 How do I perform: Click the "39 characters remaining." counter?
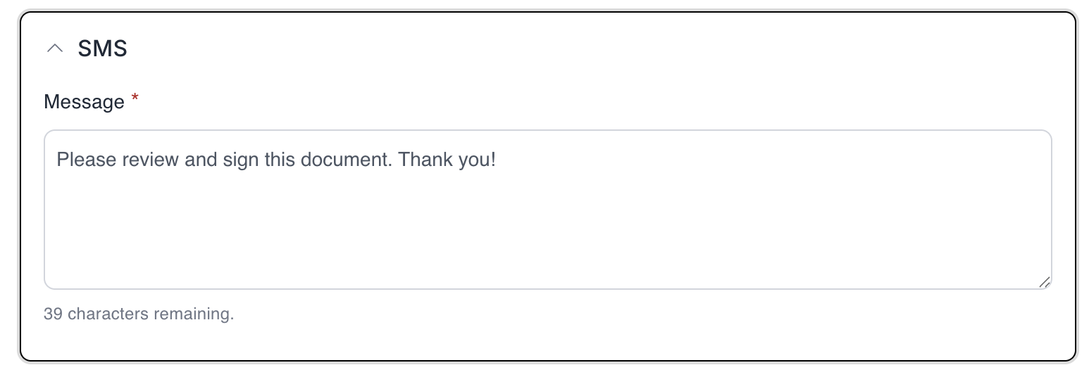(139, 314)
